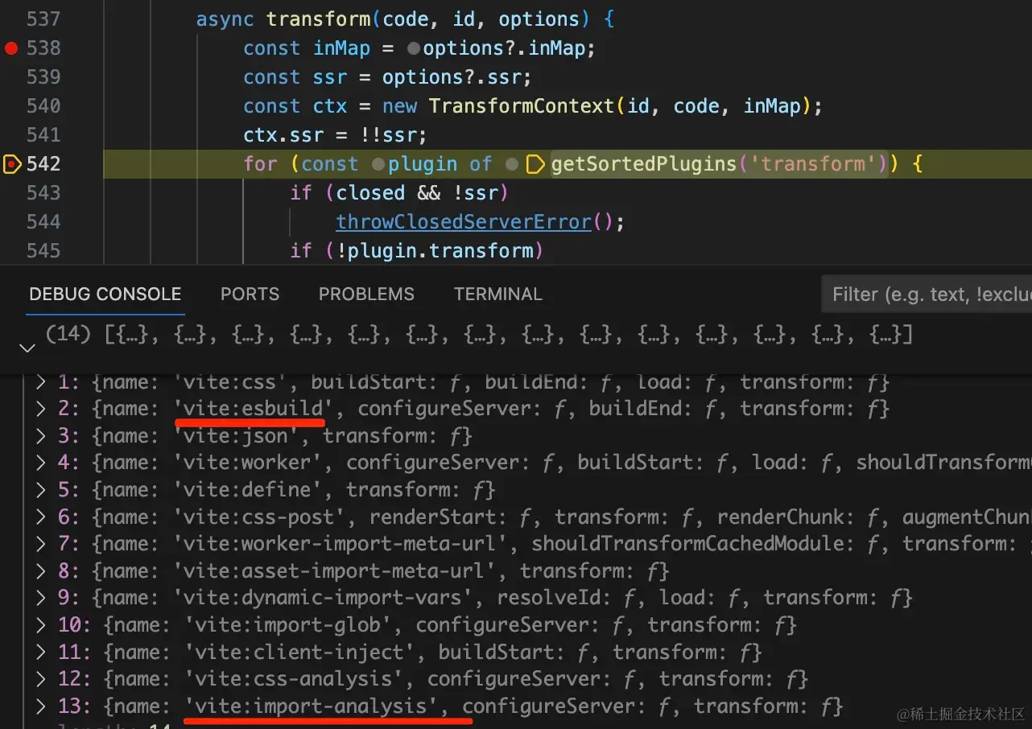This screenshot has height=729, width=1032.
Task: Expand entry 4 'vite:worker'
Action: click(41, 463)
